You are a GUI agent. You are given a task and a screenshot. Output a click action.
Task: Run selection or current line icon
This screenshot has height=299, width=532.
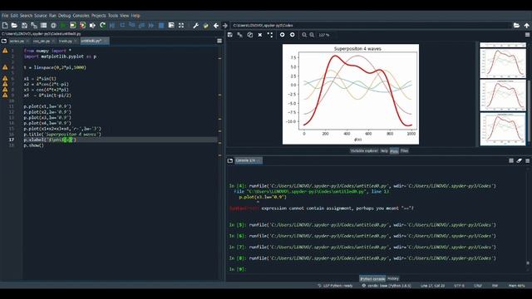92,26
